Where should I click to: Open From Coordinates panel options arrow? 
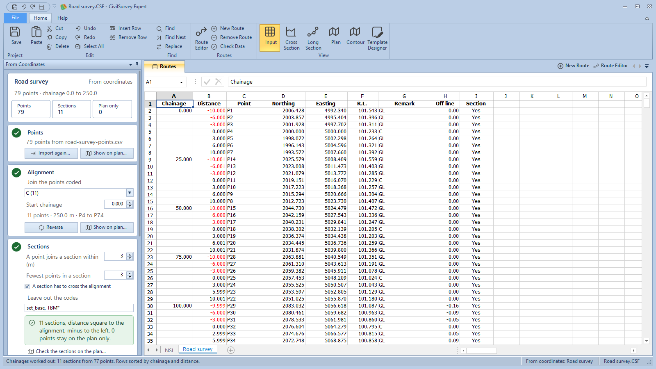point(130,64)
